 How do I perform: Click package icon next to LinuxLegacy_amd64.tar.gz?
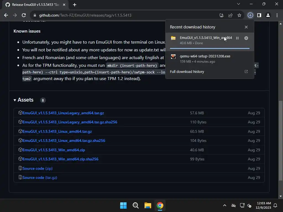[x=20, y=113]
